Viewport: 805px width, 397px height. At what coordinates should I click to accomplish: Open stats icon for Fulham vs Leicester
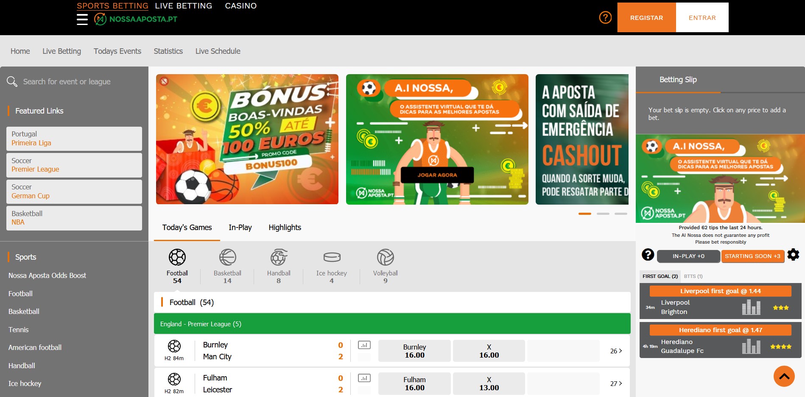tap(364, 378)
